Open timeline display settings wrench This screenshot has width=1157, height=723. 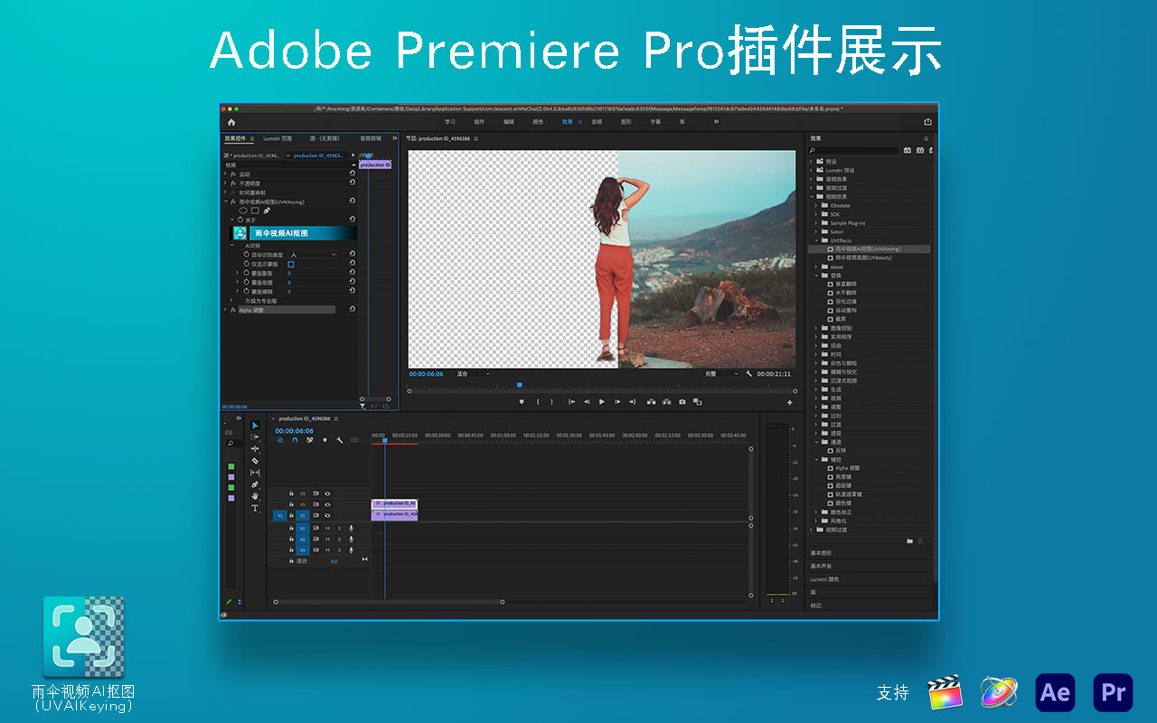click(x=339, y=440)
